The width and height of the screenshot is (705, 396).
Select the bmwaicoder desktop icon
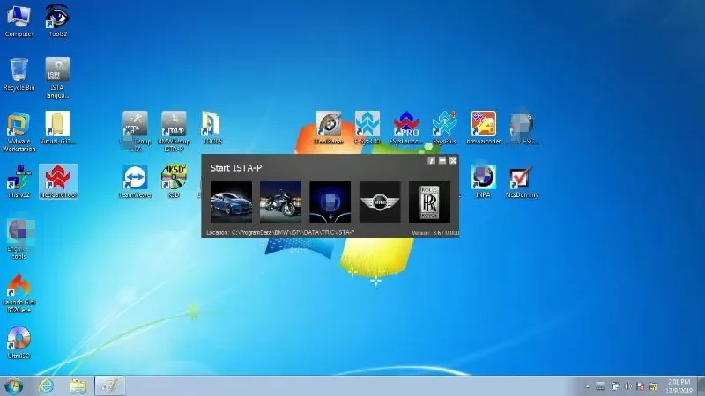[x=483, y=128]
